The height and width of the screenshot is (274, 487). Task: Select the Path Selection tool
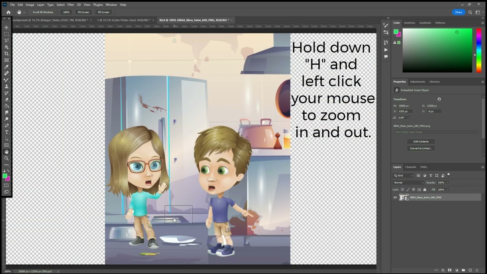click(6, 139)
